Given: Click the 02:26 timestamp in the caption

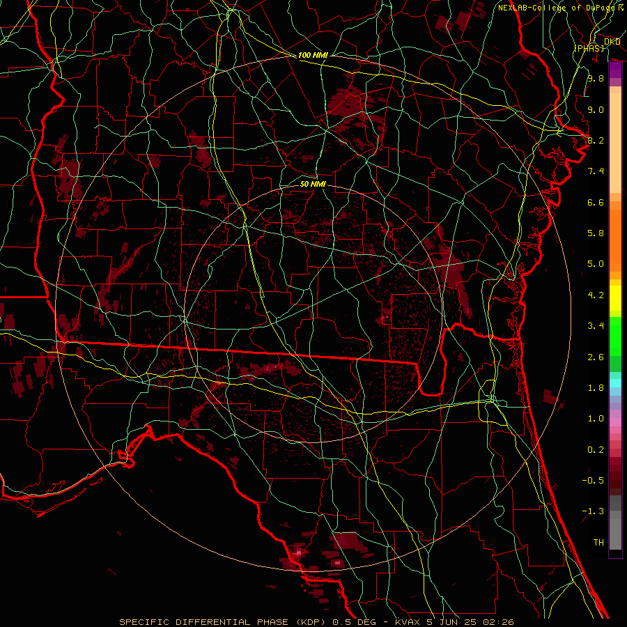Looking at the screenshot, I should pos(498,622).
